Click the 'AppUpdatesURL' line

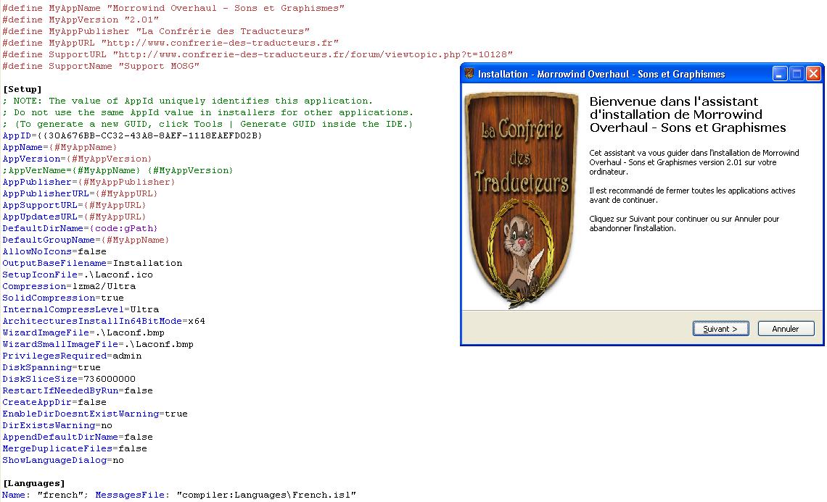click(x=75, y=217)
